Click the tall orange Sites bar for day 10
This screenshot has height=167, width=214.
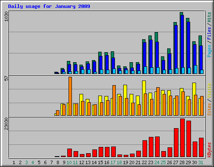70,96
